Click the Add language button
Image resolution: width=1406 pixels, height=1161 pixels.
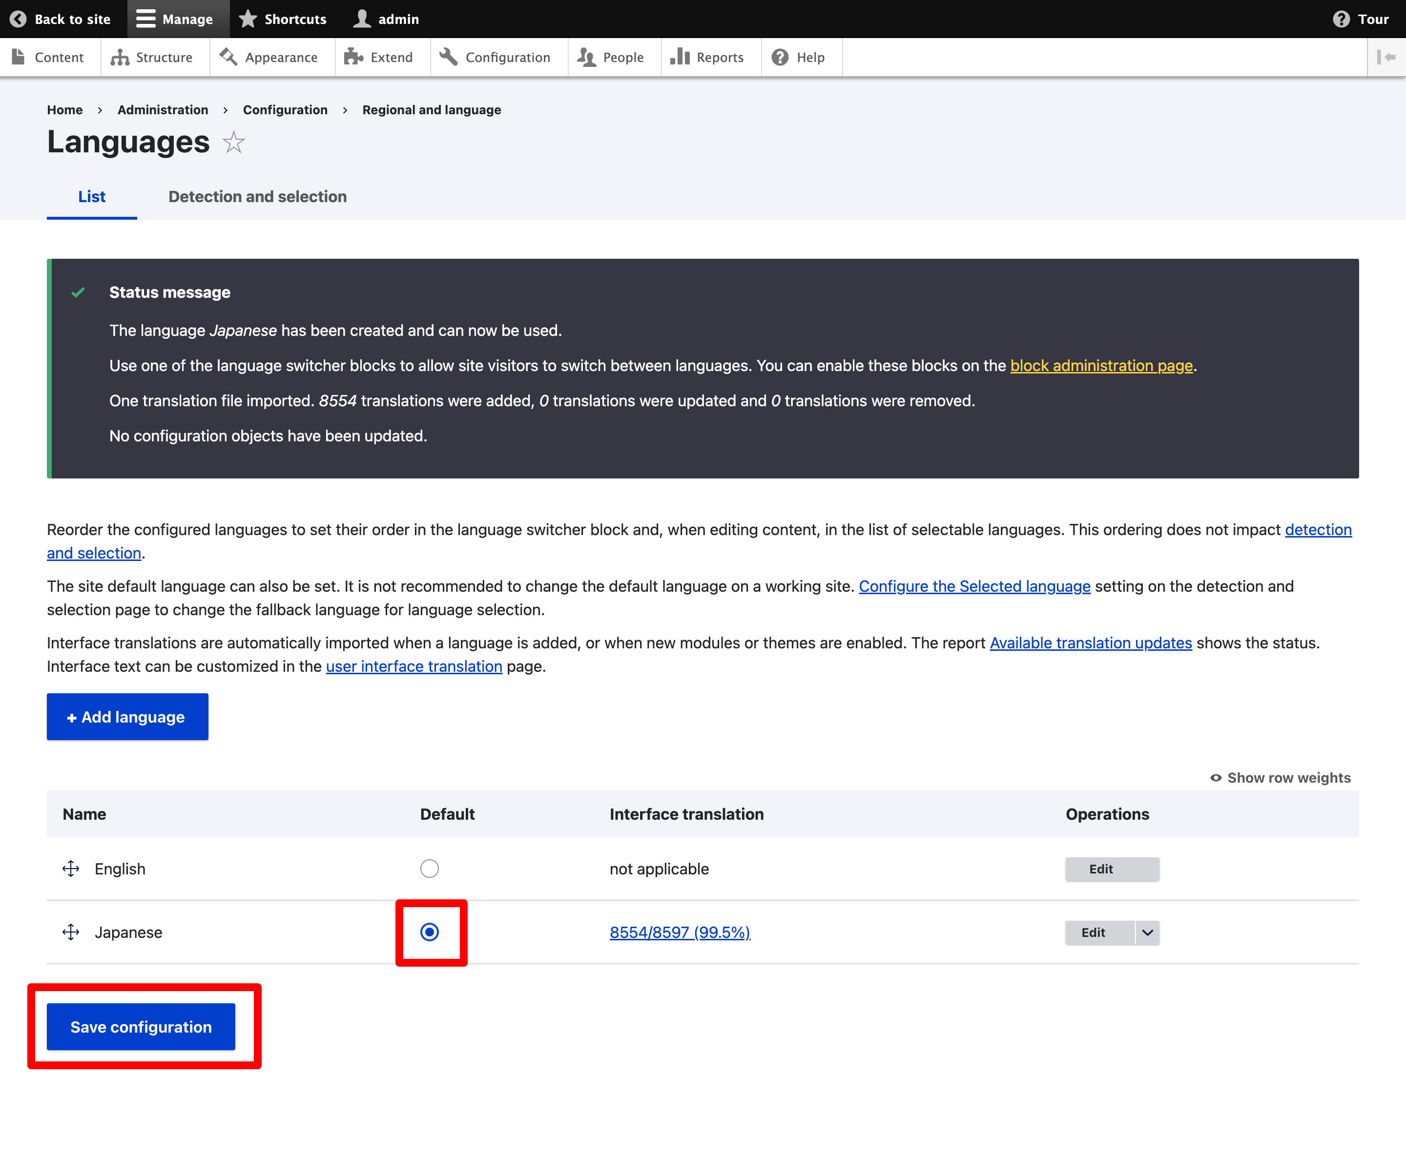127,717
